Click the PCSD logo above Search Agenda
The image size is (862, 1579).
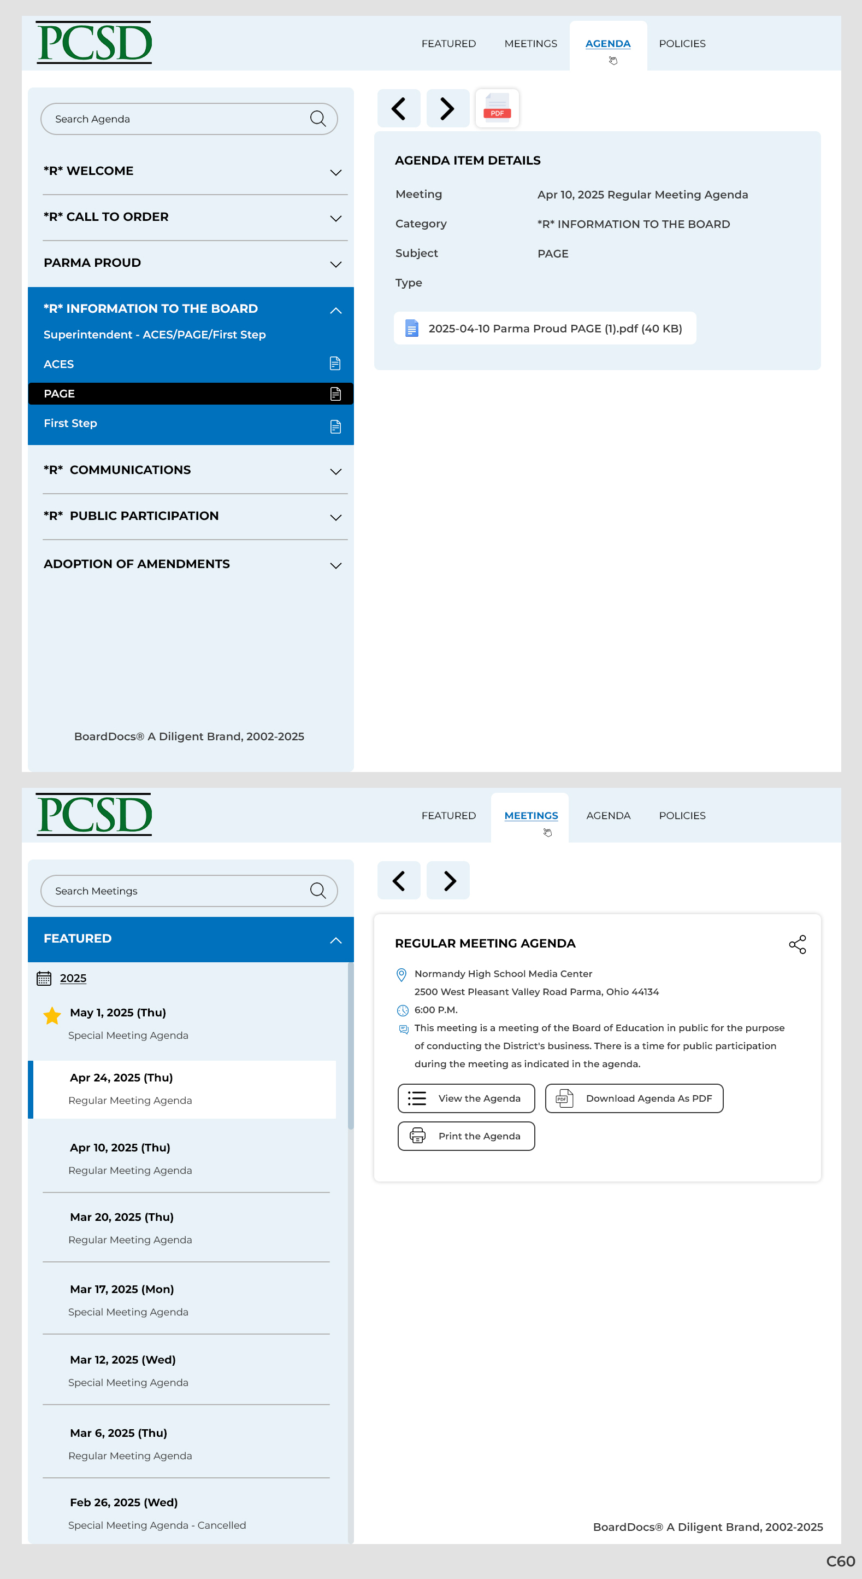pos(95,42)
